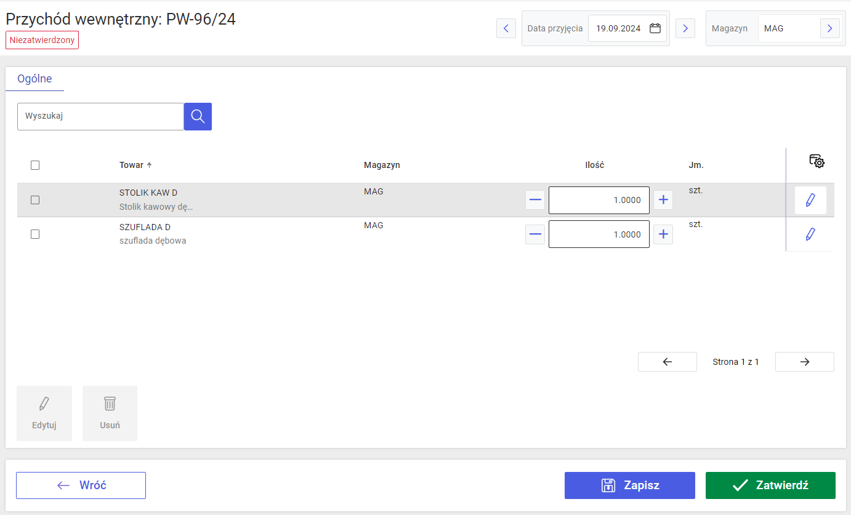Expand the Magazyn MAG selector chevron
This screenshot has width=851, height=515.
[830, 28]
